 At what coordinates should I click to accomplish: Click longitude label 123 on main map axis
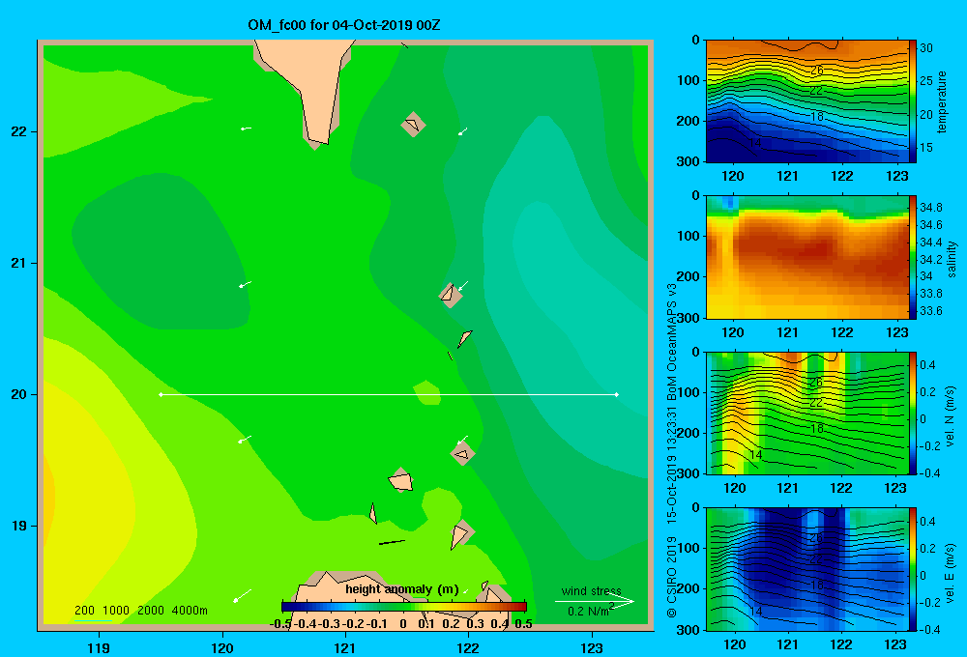[x=592, y=647]
